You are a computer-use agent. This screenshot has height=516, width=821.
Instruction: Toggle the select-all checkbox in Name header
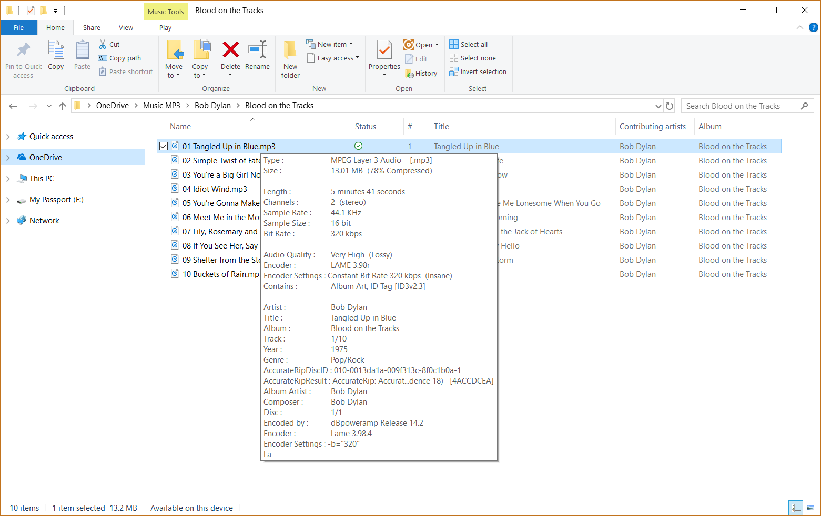159,126
